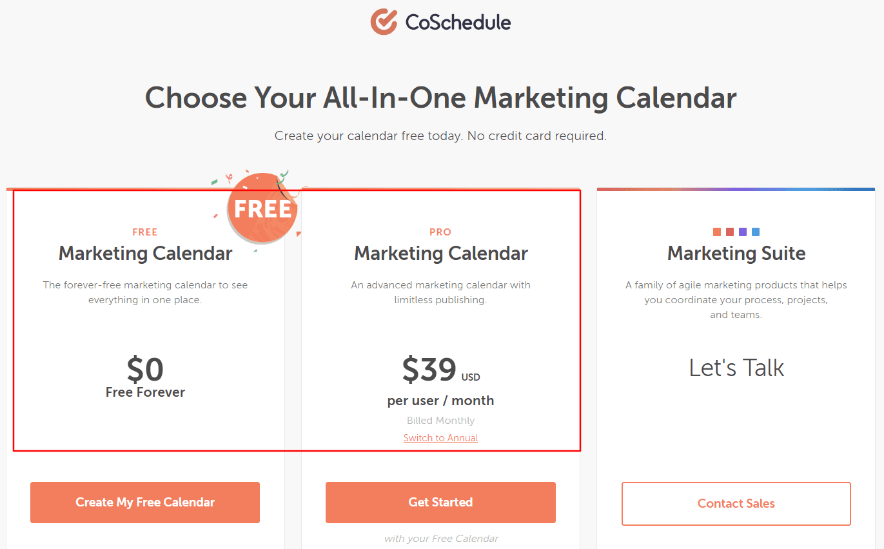Open the Contact Sales button

(x=736, y=504)
